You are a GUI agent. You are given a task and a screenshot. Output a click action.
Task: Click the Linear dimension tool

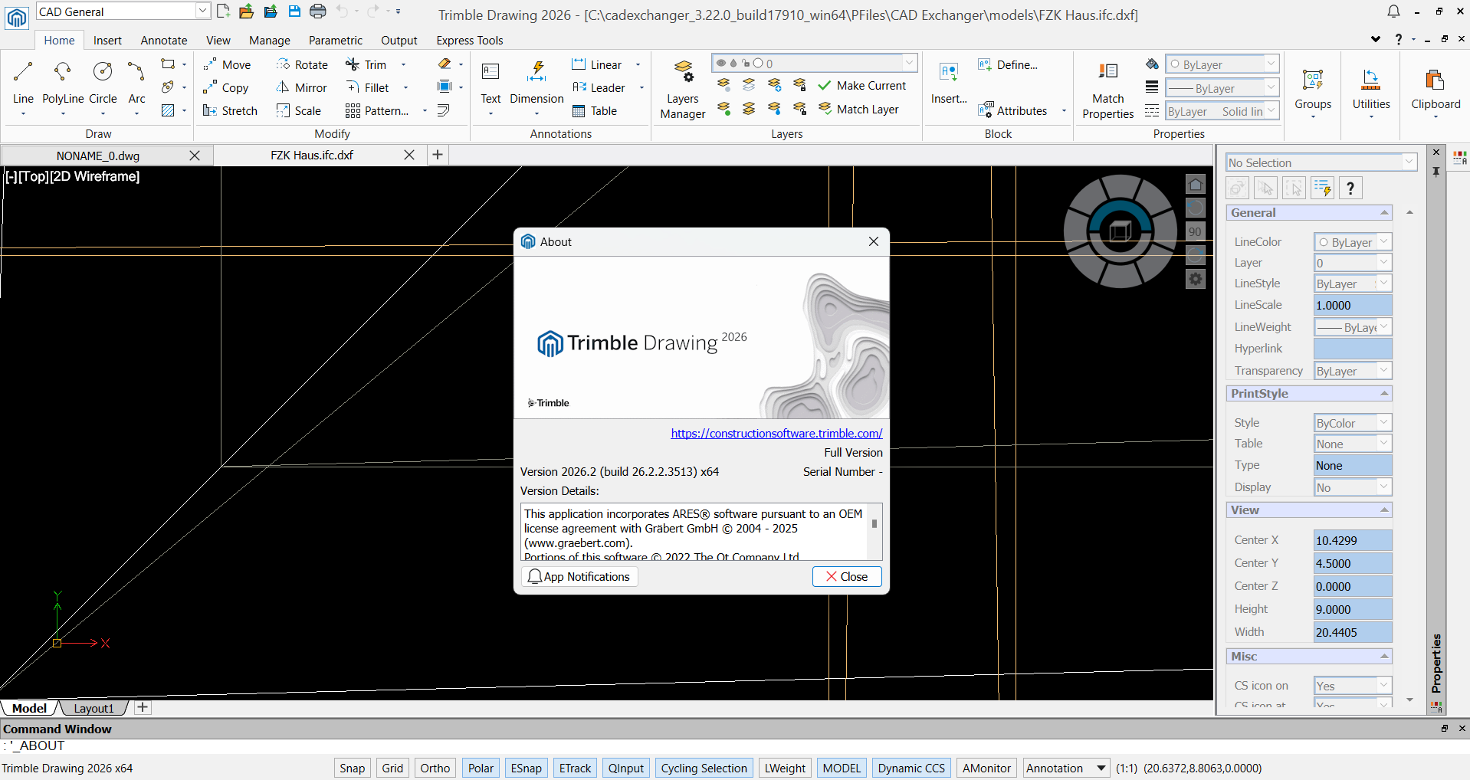(x=596, y=65)
